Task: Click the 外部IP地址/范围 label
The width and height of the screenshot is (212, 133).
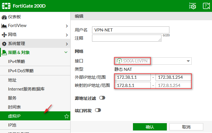Action: pos(90,77)
